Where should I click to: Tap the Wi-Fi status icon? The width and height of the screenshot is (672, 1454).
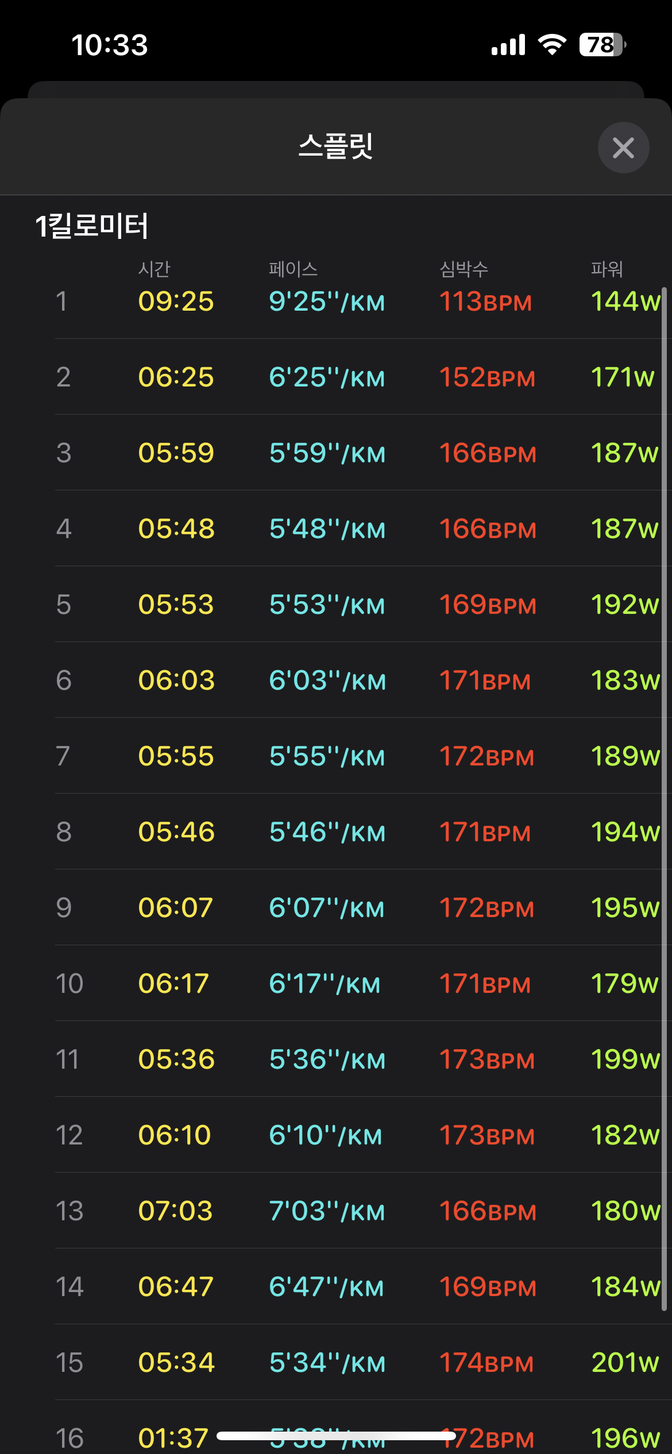[552, 44]
